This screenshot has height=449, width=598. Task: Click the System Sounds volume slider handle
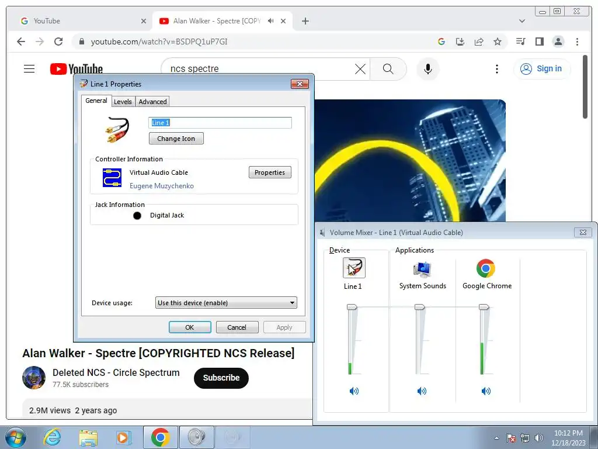(419, 307)
